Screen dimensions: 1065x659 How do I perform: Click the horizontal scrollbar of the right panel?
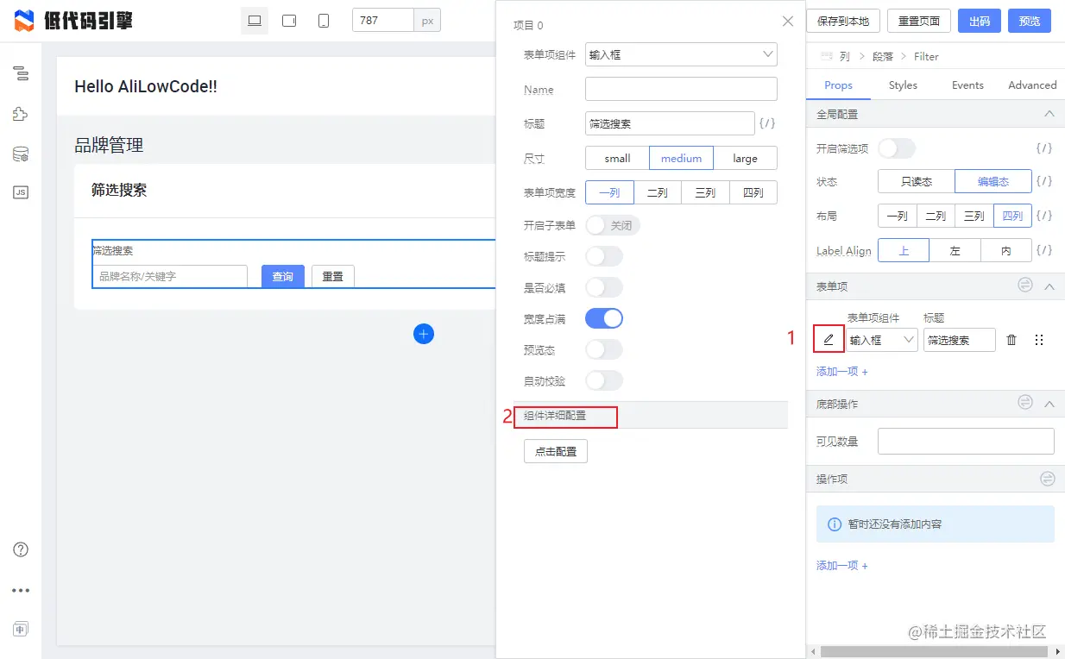click(x=934, y=651)
